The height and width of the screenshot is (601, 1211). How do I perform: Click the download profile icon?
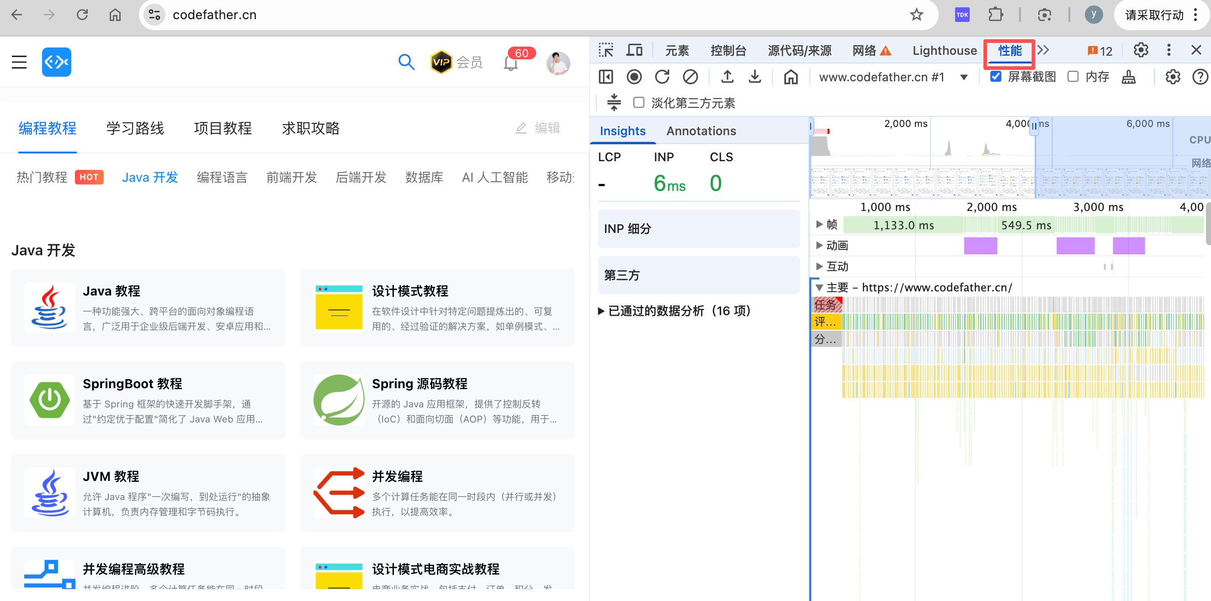[x=754, y=77]
